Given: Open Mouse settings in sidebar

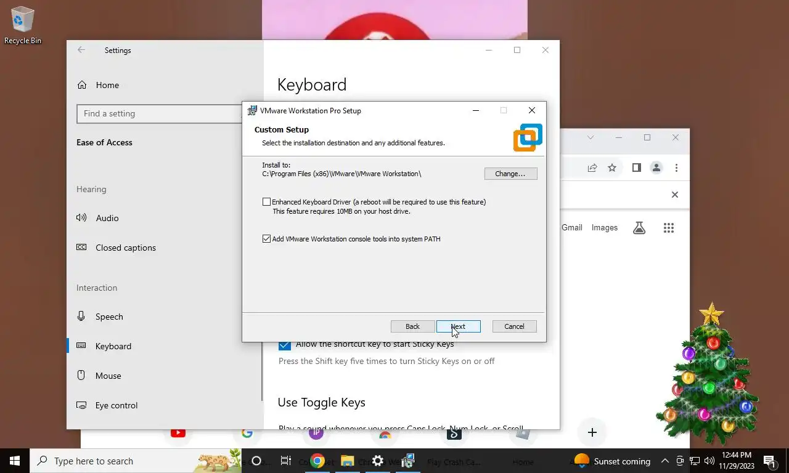Looking at the screenshot, I should click(108, 376).
